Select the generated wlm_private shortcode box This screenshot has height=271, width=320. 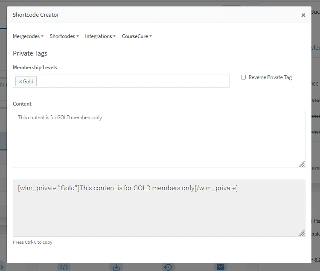[x=159, y=208]
